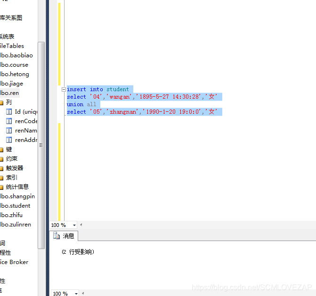Viewport: 316px width, 296px height.
Task: Click the 约束 folder icon
Action: click(1, 159)
